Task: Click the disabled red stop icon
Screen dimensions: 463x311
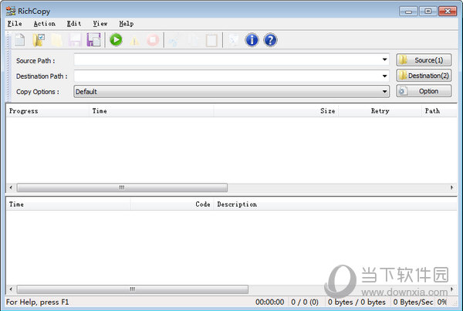Action: [x=153, y=40]
